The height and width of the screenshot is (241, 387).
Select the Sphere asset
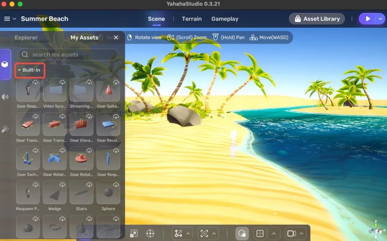[108, 192]
